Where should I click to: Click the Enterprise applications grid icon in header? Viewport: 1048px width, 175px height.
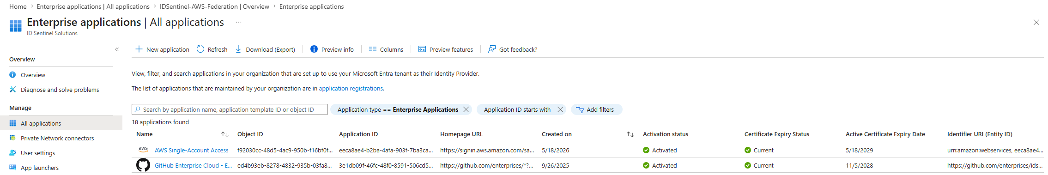click(x=16, y=26)
